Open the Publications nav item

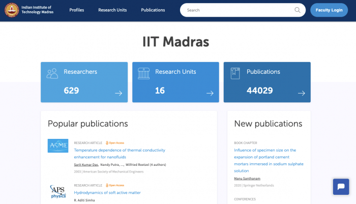pos(153,10)
